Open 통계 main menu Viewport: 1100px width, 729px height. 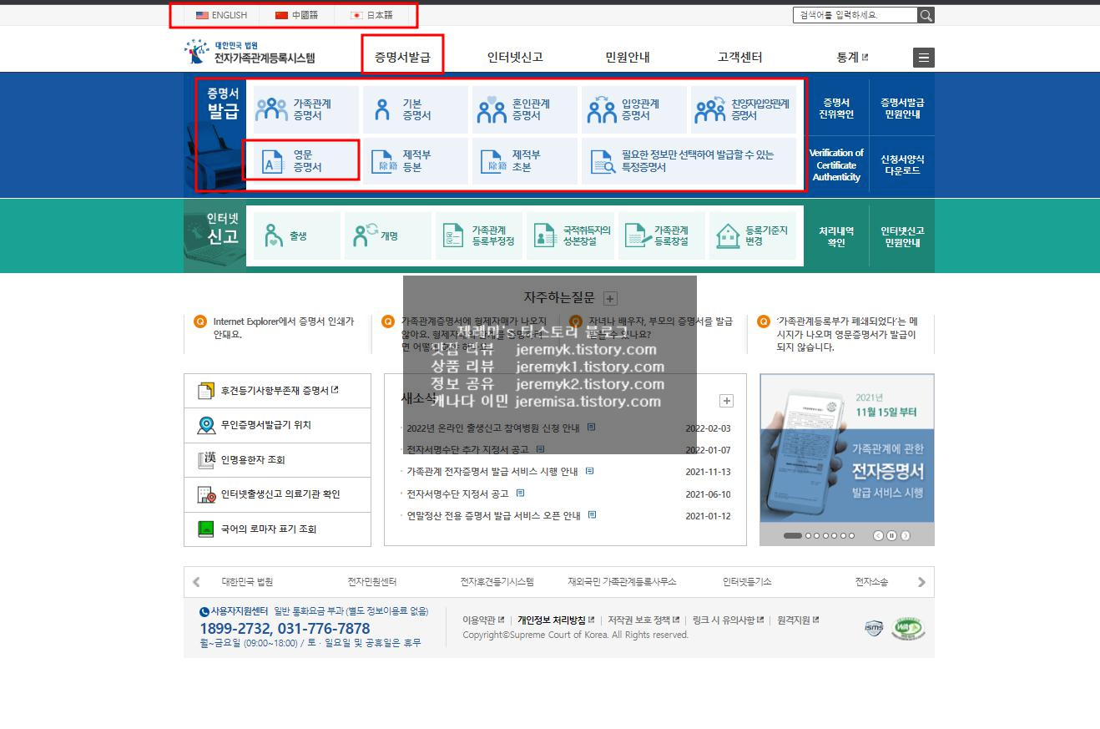852,57
